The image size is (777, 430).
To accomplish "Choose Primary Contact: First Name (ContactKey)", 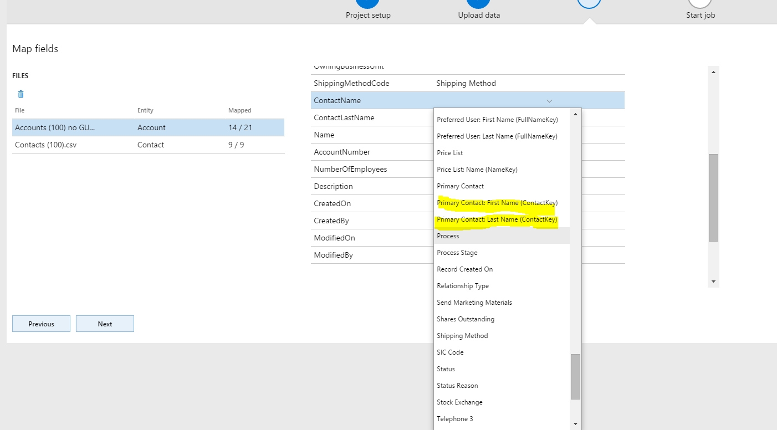I will [497, 203].
